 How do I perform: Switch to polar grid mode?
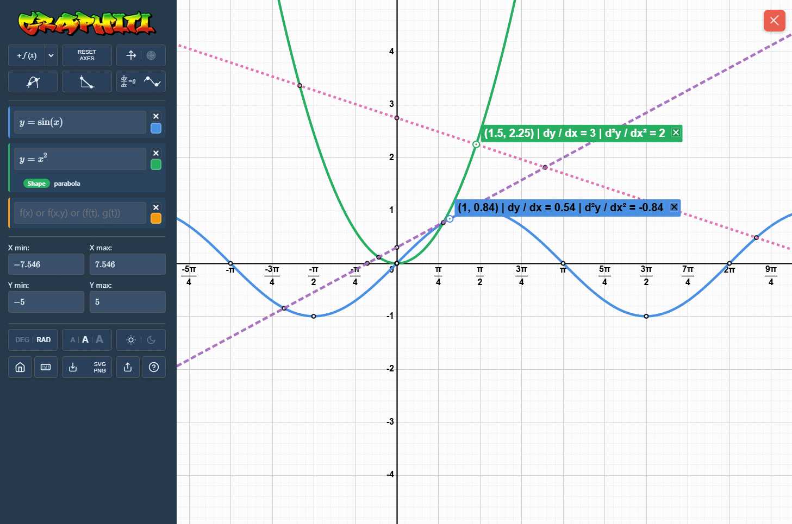click(151, 55)
